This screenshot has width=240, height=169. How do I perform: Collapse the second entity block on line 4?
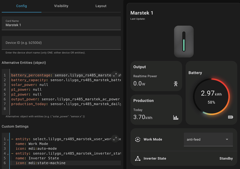[8, 154]
